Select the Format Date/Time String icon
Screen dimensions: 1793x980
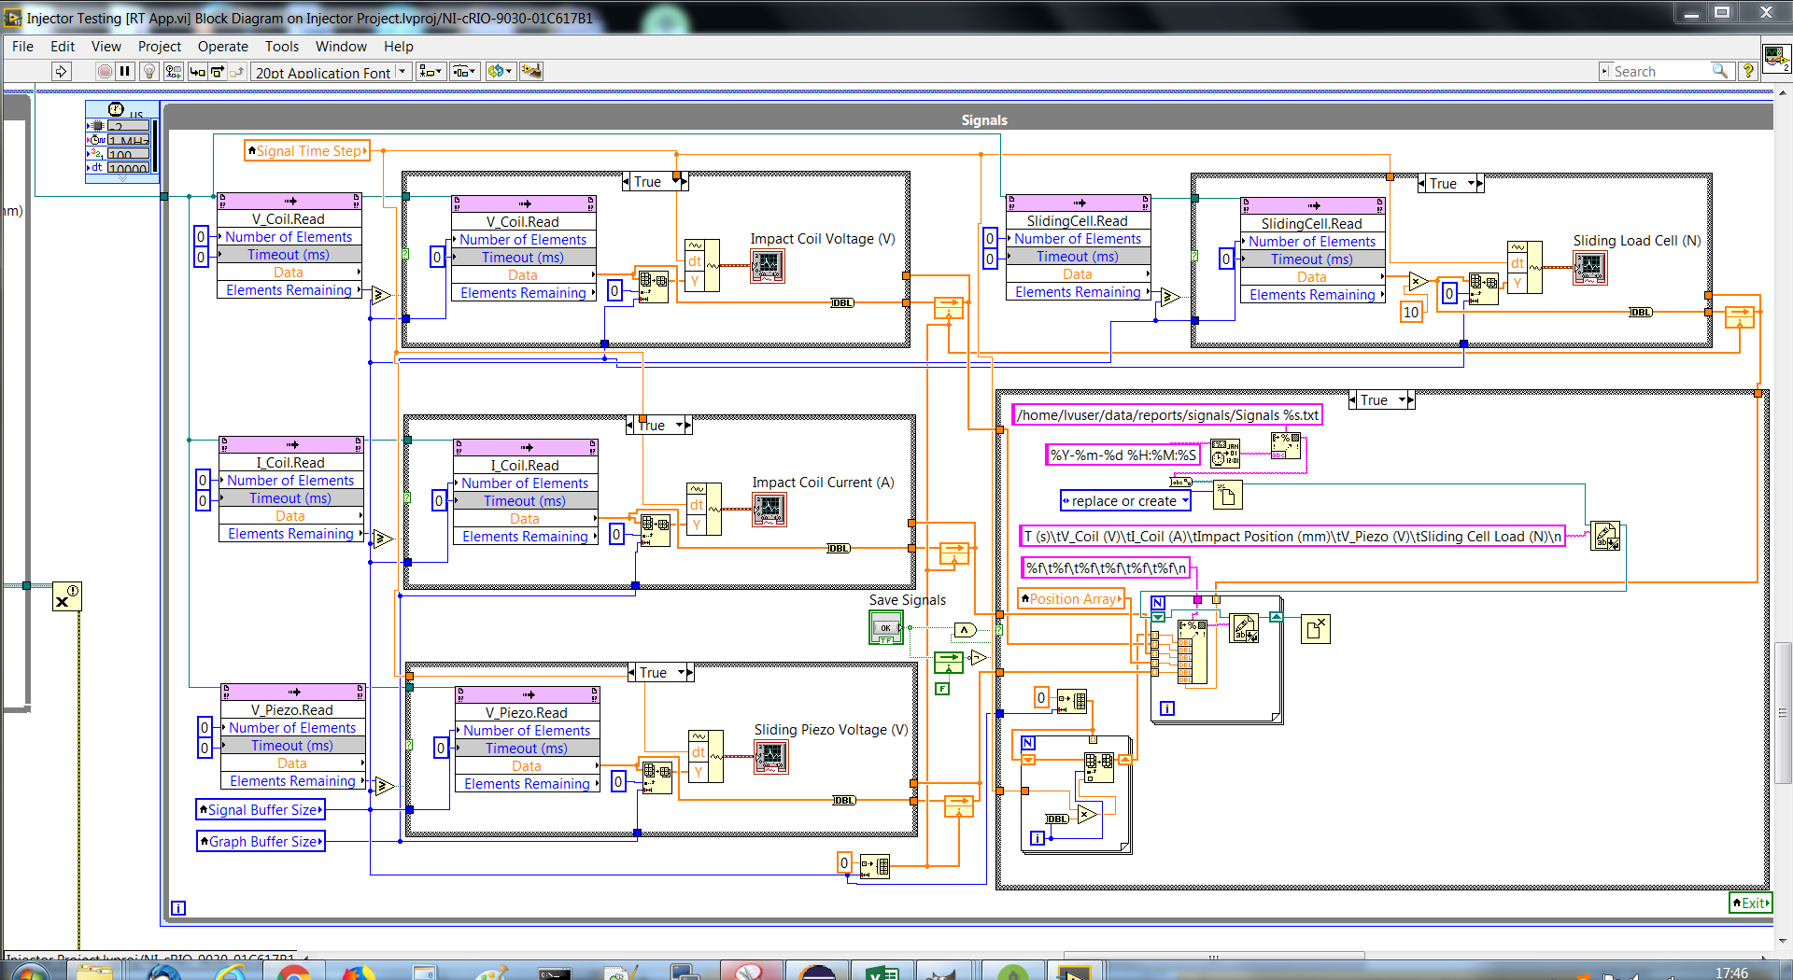click(x=1225, y=454)
